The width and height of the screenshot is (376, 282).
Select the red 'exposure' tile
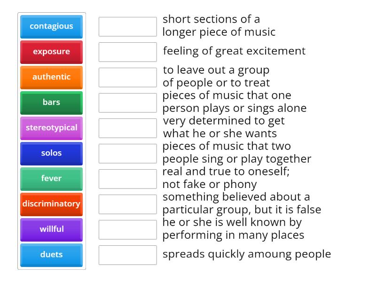pos(51,52)
